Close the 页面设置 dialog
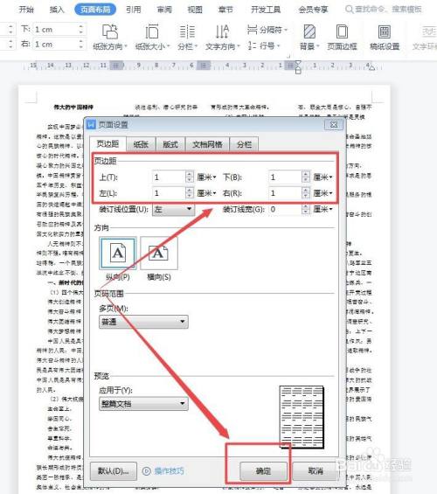 [x=334, y=124]
